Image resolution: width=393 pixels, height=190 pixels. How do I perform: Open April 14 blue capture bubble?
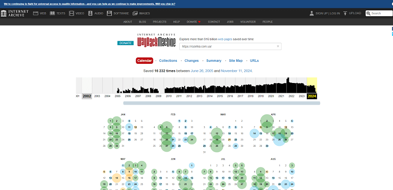click(x=254, y=134)
